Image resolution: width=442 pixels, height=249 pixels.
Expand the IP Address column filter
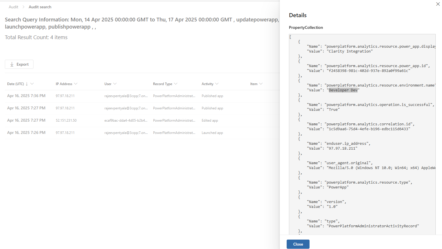[x=76, y=84]
